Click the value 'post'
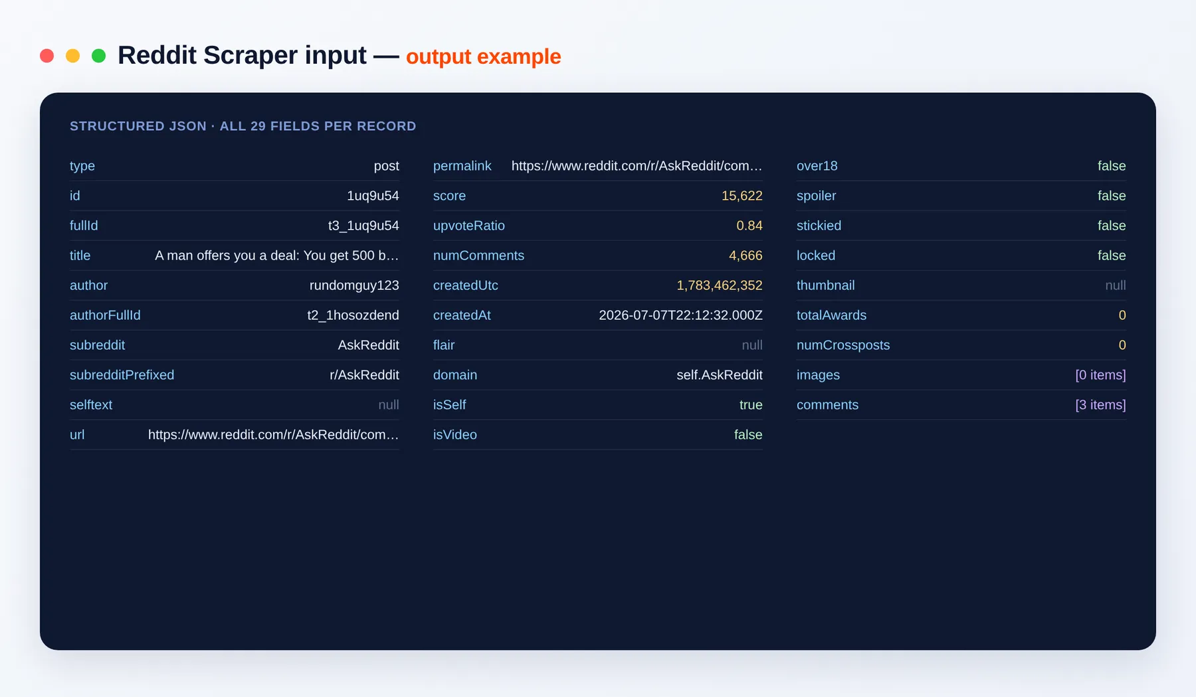Screen dimensions: 1196x697 386,166
